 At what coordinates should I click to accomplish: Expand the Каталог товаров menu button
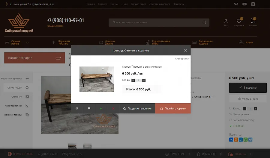coord(34,58)
